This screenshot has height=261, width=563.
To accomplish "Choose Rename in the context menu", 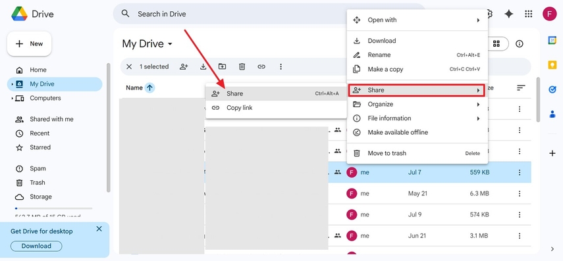I will pos(417,55).
